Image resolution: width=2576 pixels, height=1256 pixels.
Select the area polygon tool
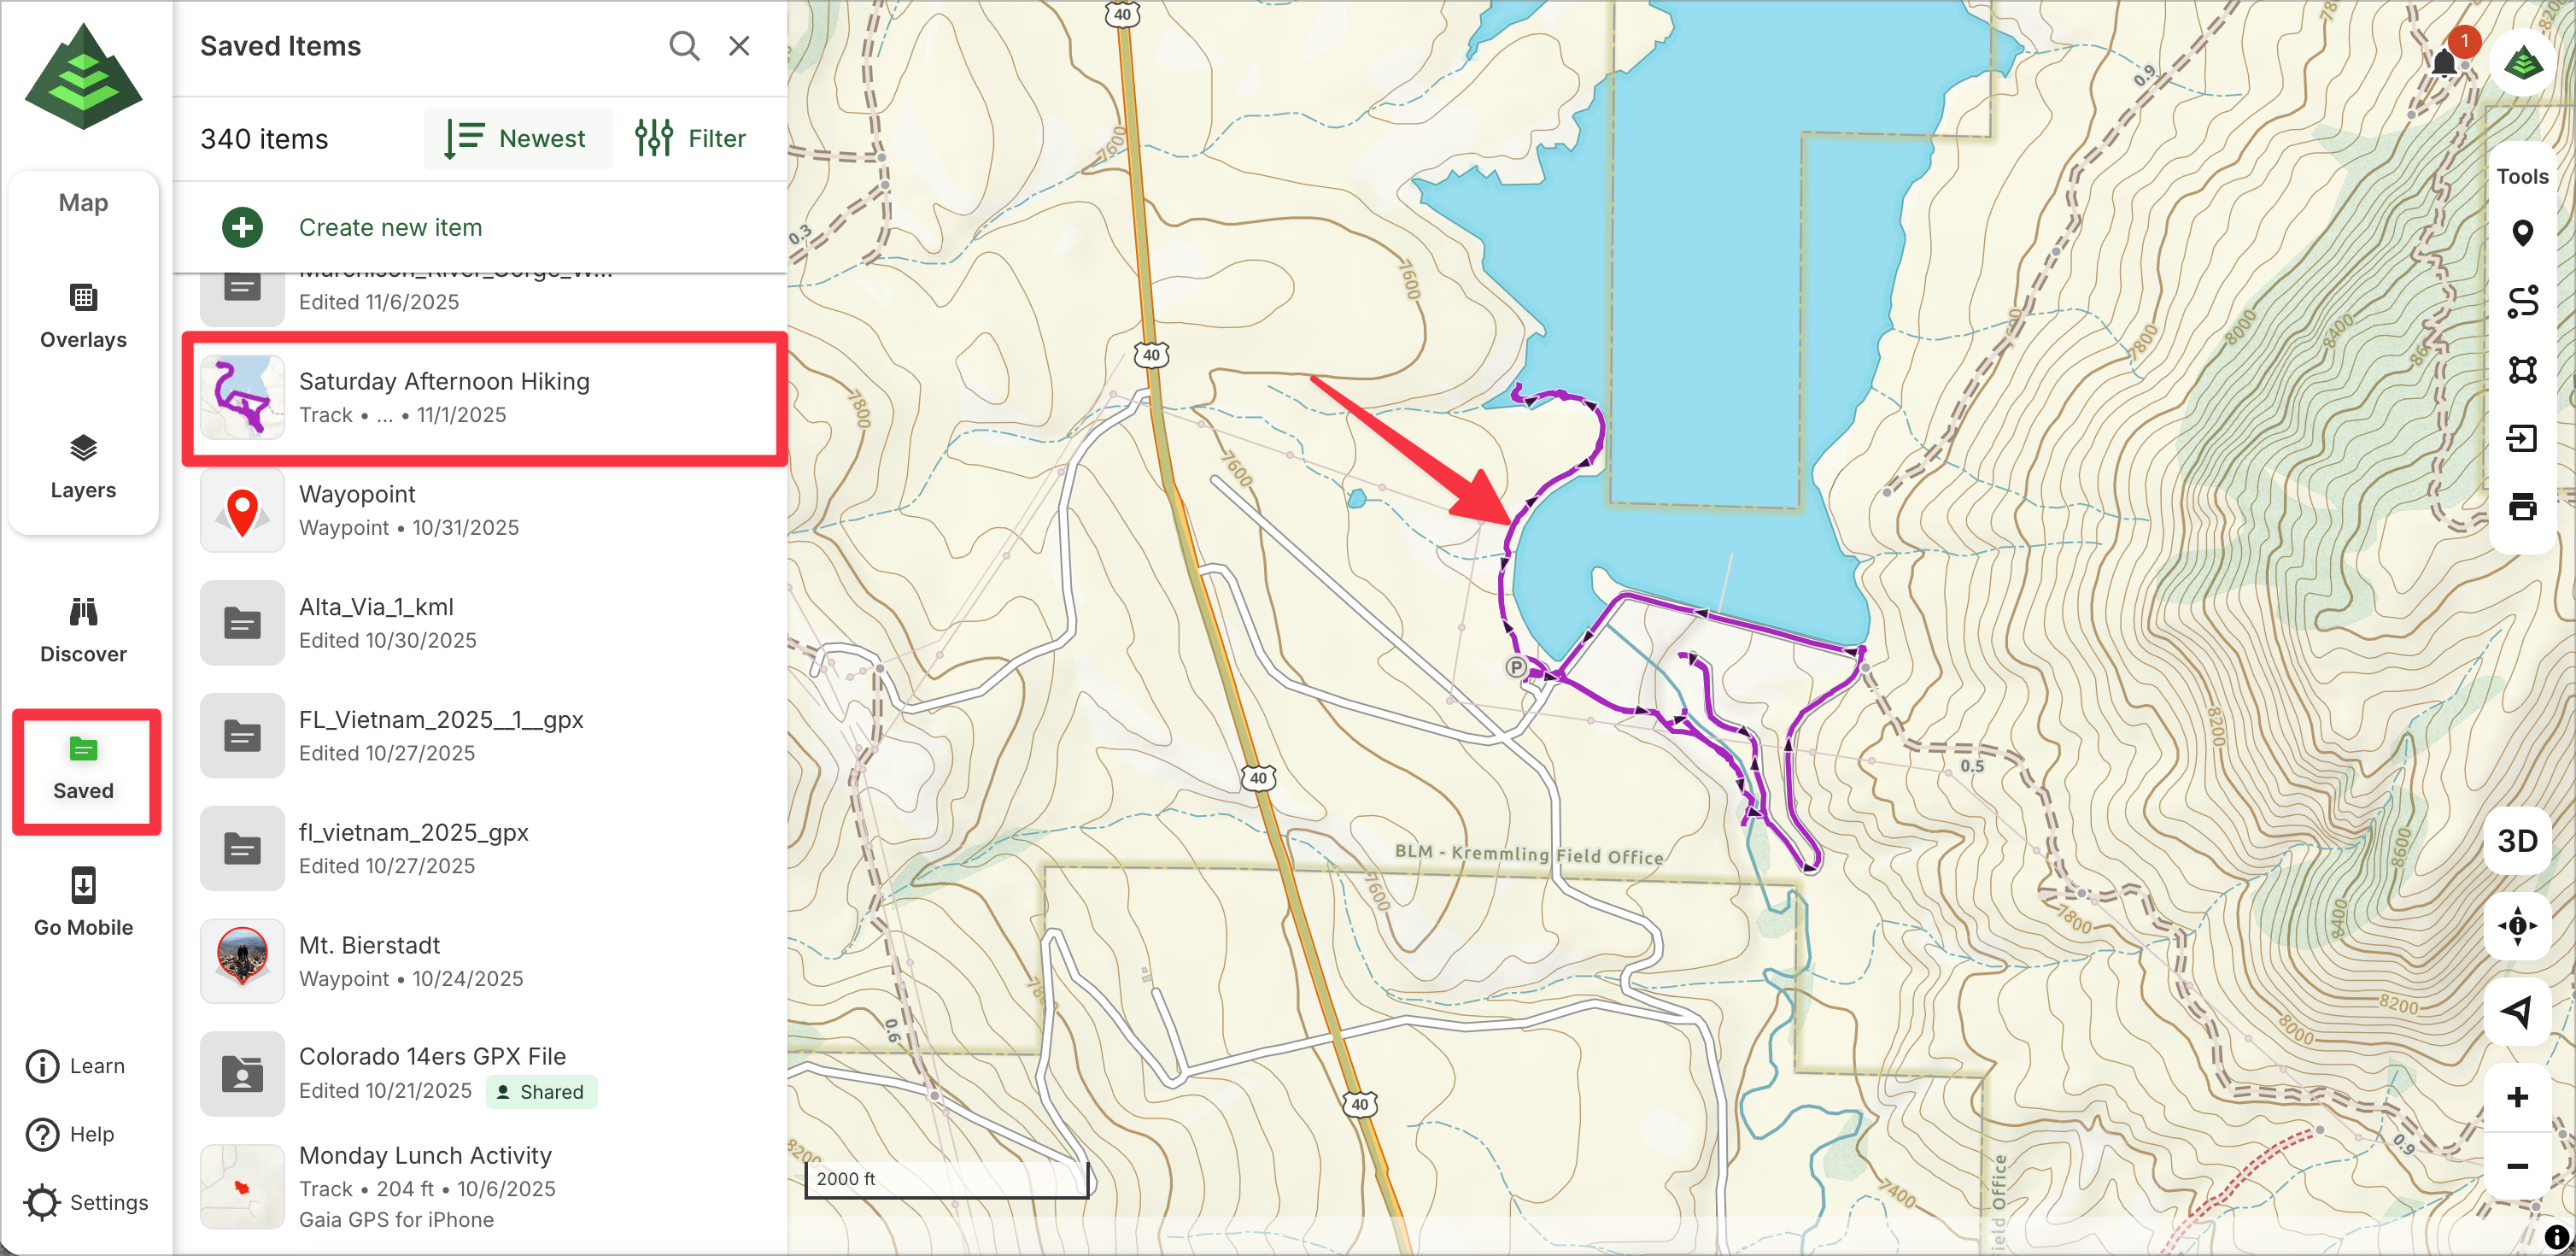coord(2522,370)
